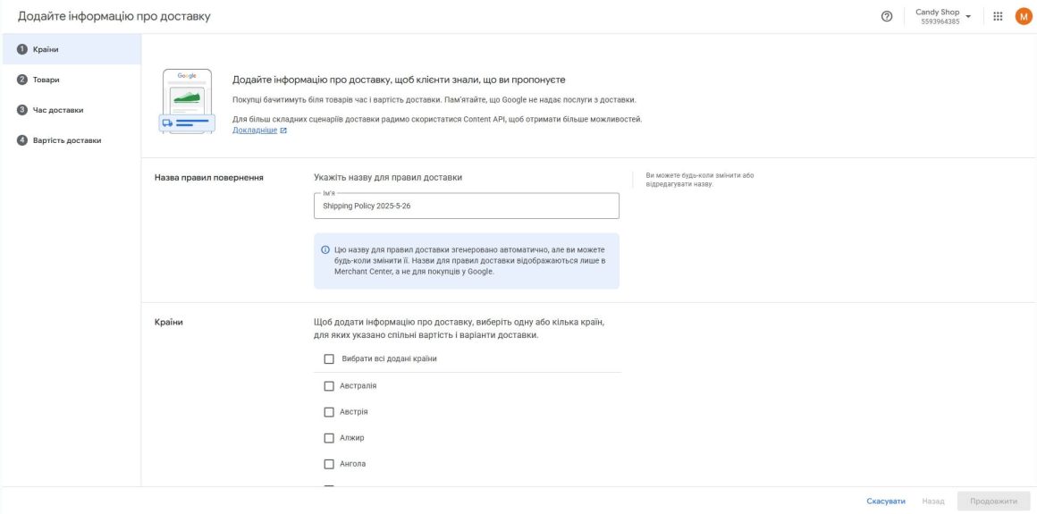The width and height of the screenshot is (1037, 514).
Task: Enable the Ангола checkbox
Action: [329, 464]
